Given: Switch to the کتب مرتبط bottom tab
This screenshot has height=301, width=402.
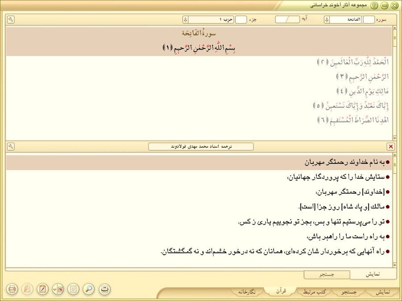Looking at the screenshot, I should 314,292.
